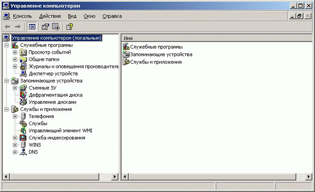
Task: Expand the WINS node
Action: tap(15, 145)
